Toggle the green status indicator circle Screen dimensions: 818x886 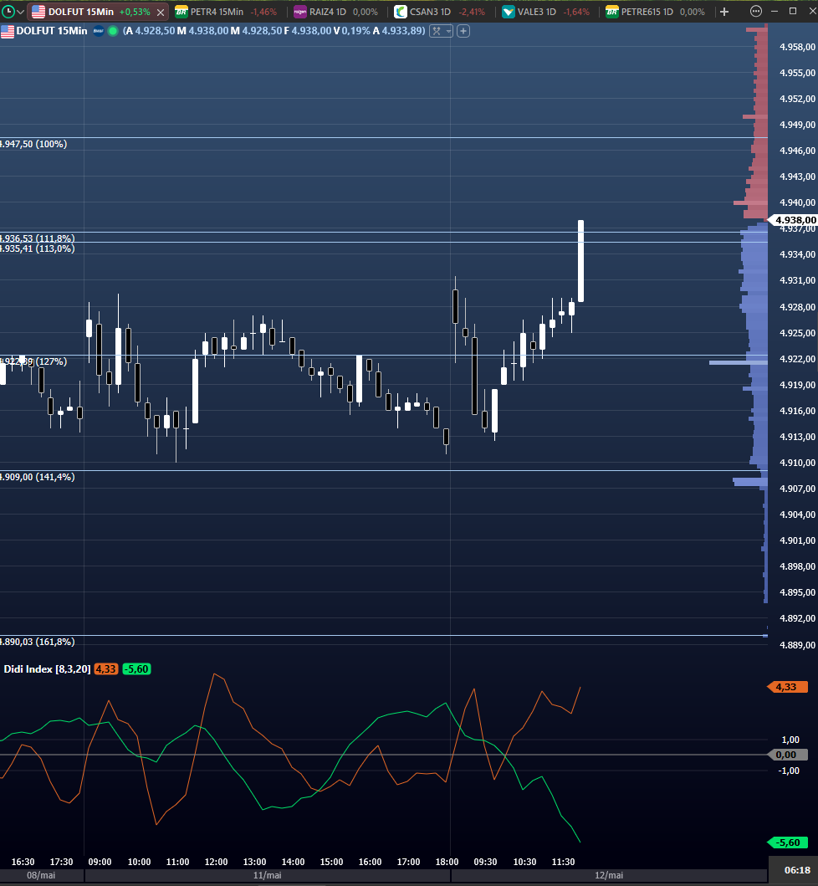[x=112, y=31]
